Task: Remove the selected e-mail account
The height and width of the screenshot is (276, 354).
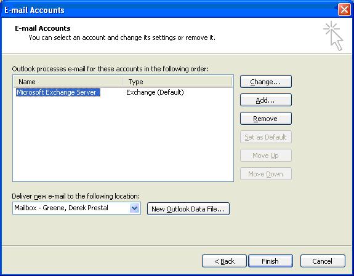Action: [x=266, y=119]
